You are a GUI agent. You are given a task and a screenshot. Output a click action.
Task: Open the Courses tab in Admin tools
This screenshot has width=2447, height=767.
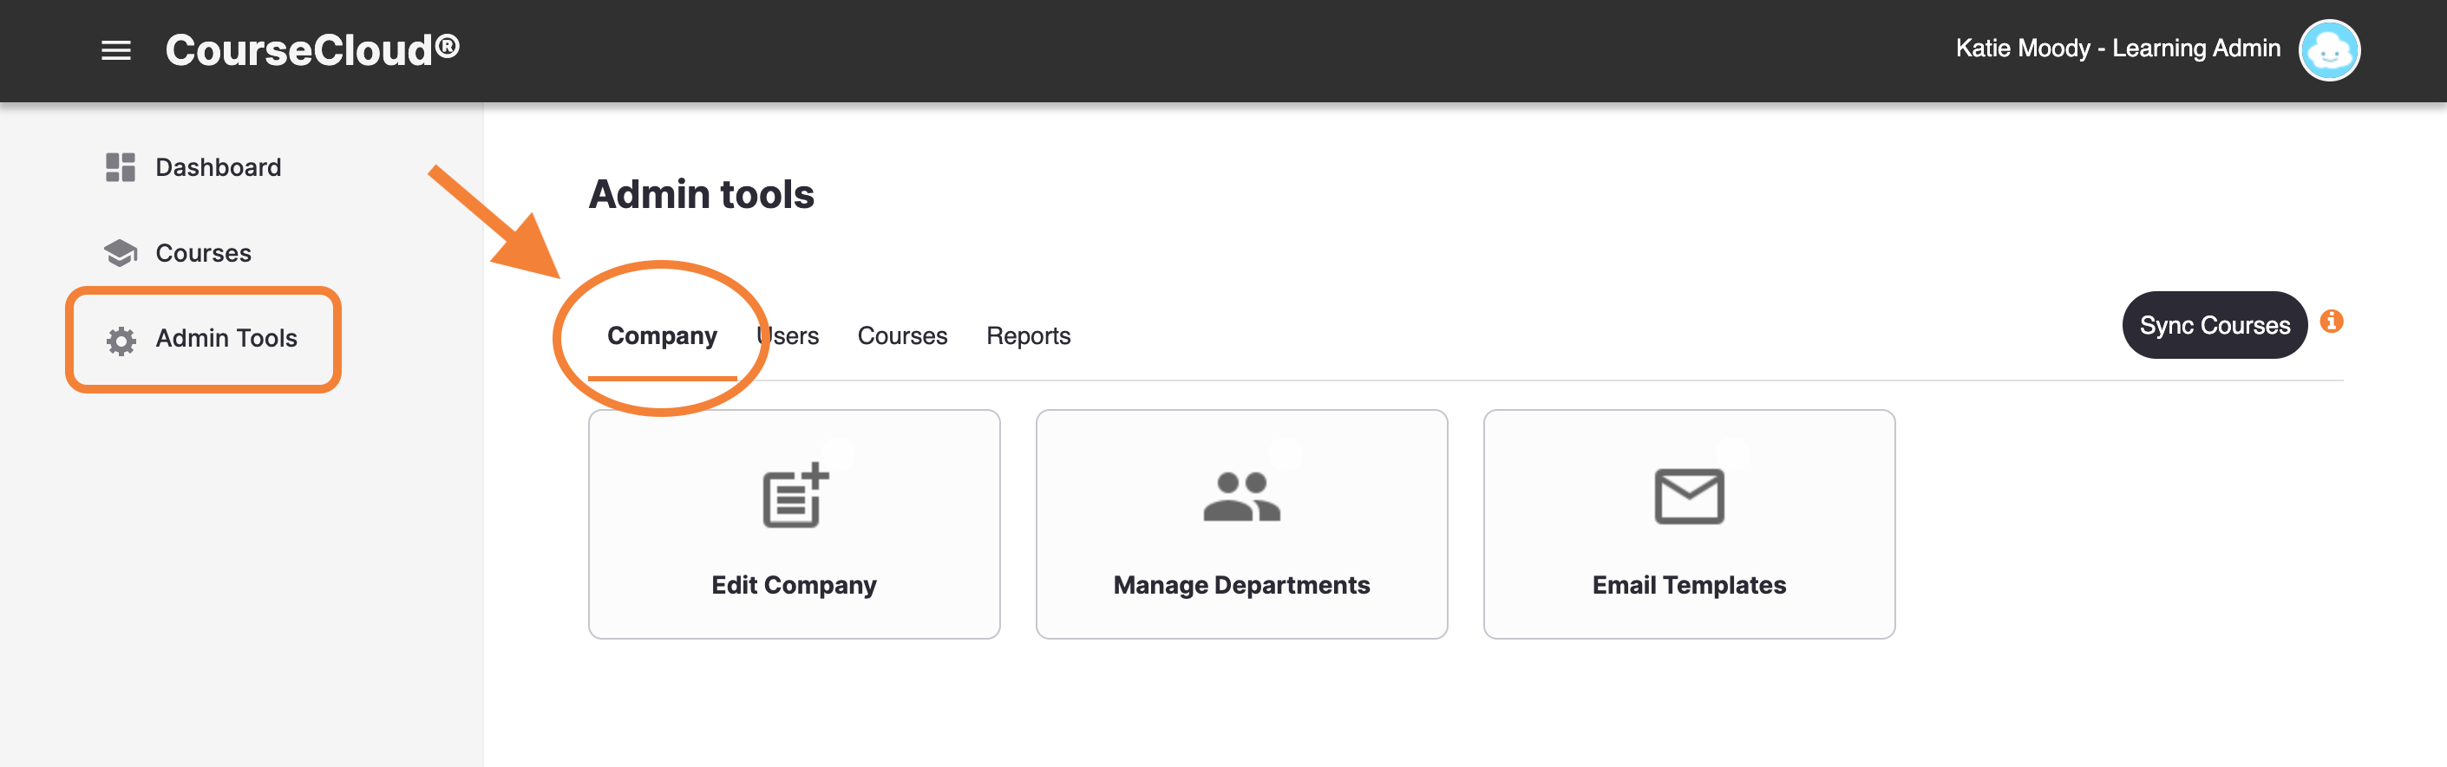[x=902, y=336]
